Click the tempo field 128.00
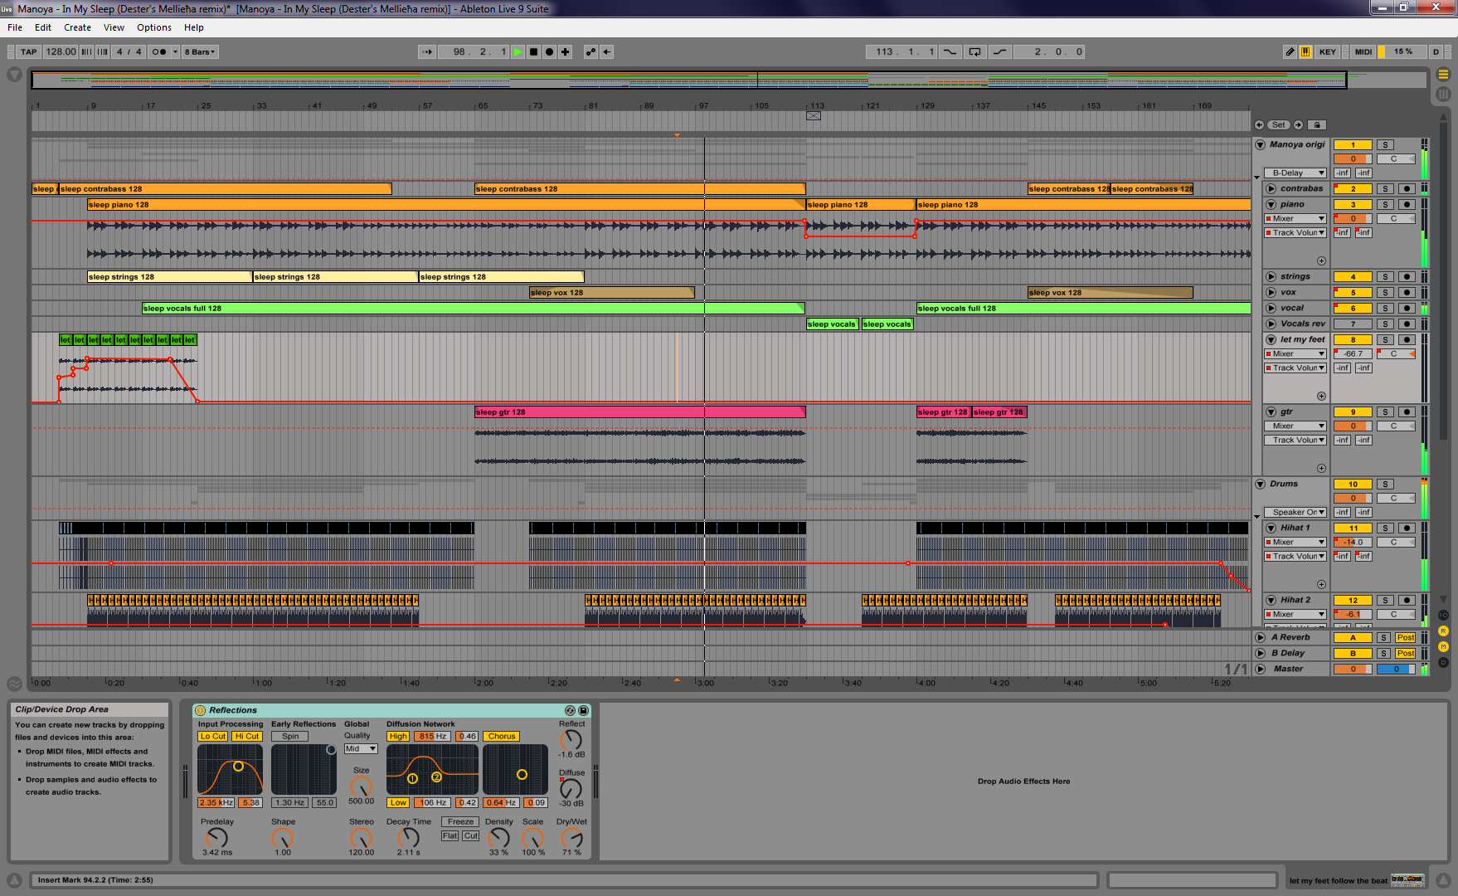 tap(61, 51)
